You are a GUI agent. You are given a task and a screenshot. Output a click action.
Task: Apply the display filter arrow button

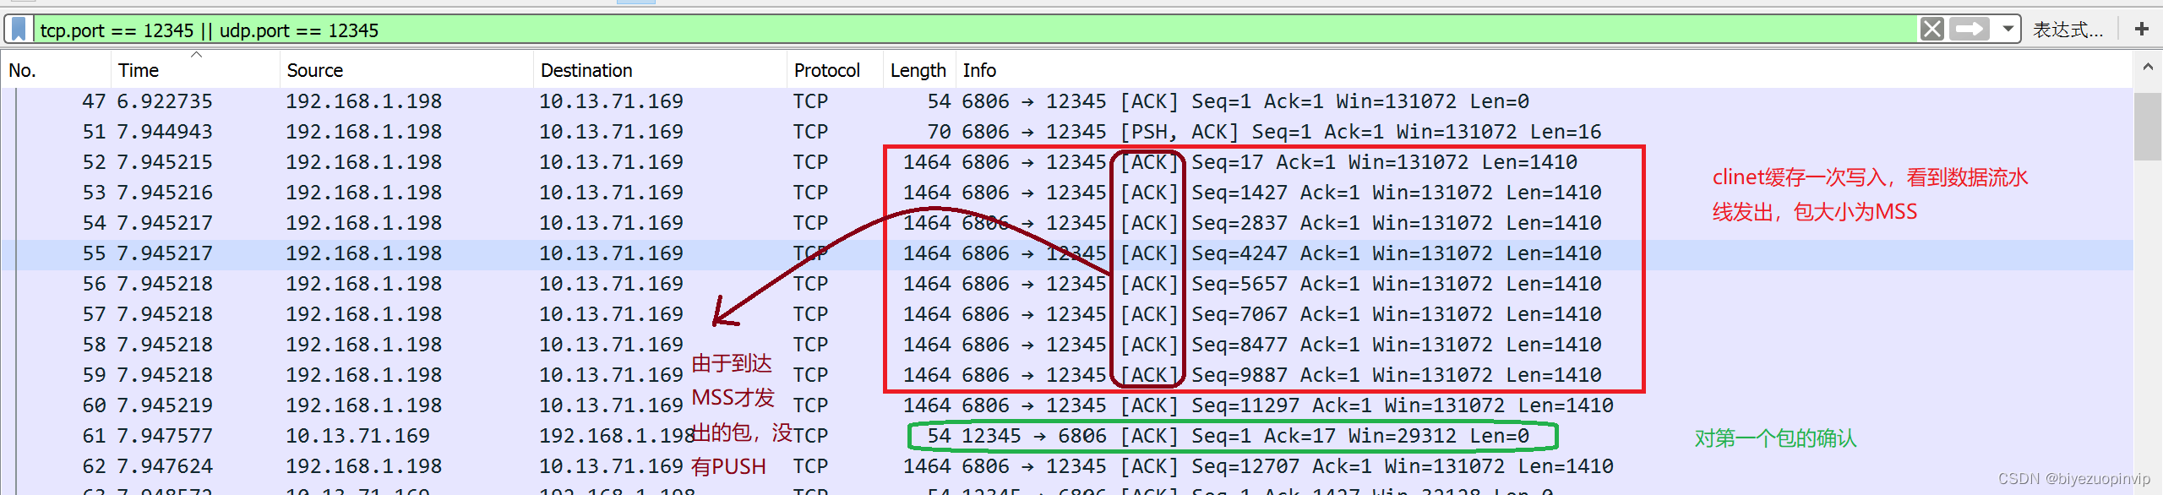click(x=1970, y=30)
